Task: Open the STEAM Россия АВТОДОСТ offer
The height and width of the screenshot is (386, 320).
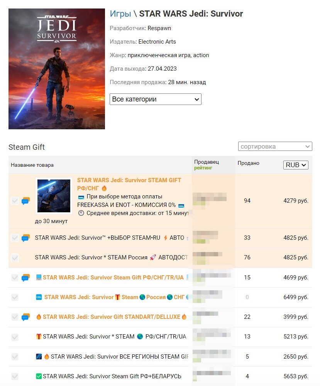Action: tap(111, 257)
